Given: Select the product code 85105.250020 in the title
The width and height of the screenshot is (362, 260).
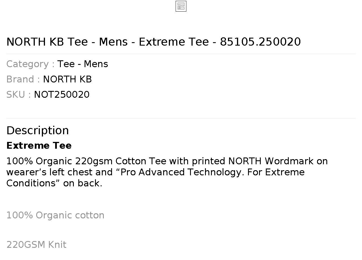Looking at the screenshot, I should 260,42.
